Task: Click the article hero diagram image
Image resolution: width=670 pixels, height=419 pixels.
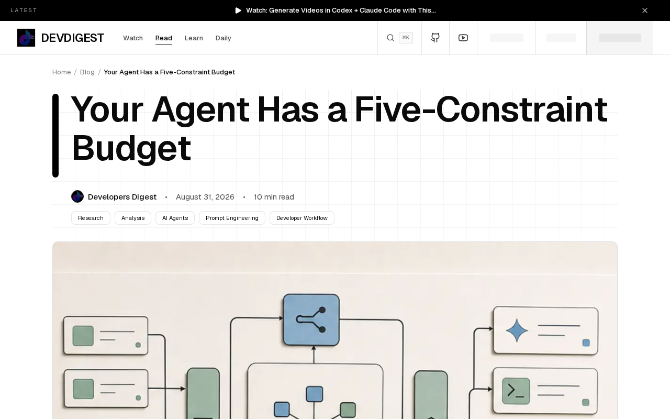Action: pyautogui.click(x=335, y=330)
